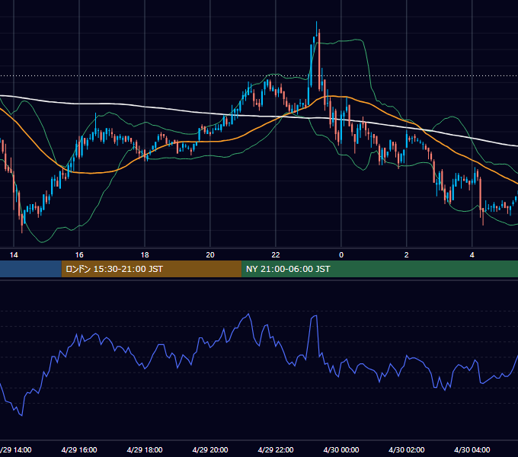Viewport: 518px width, 457px height.
Task: Click the 22 hour label on price chart
Action: 276,255
